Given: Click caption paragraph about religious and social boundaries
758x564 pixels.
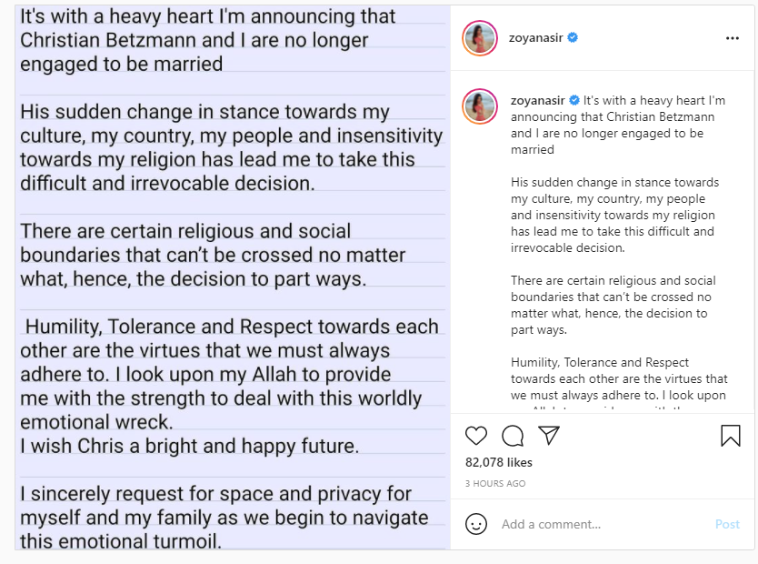Looking at the screenshot, I should (x=613, y=306).
